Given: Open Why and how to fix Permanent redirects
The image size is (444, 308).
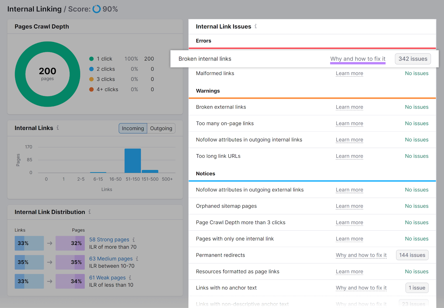Looking at the screenshot, I should click(361, 255).
